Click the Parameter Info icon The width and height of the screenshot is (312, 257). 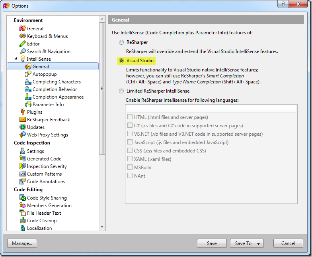[28, 104]
